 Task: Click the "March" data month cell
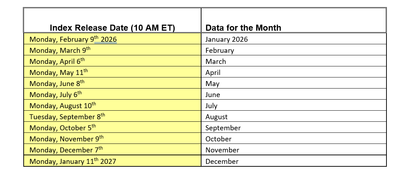[x=216, y=61]
